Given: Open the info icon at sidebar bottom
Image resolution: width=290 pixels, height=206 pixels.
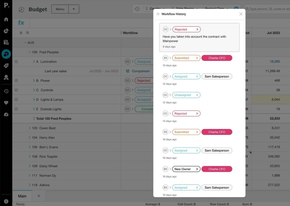Looking at the screenshot, I should tap(6, 201).
